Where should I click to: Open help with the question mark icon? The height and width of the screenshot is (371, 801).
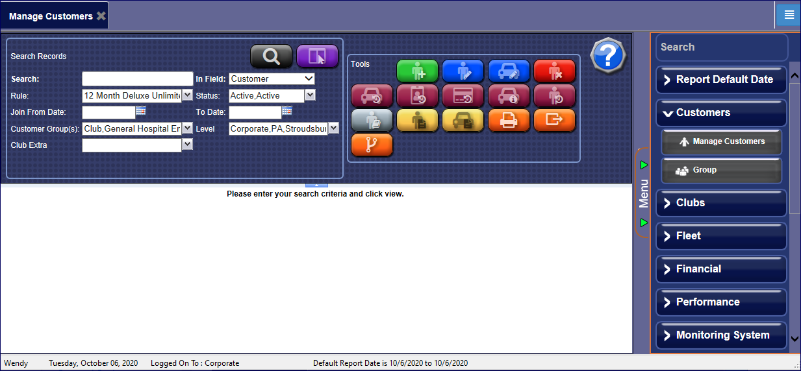tap(607, 56)
